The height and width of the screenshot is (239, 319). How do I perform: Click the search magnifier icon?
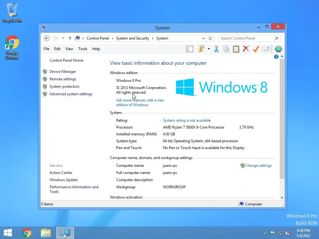click(277, 38)
